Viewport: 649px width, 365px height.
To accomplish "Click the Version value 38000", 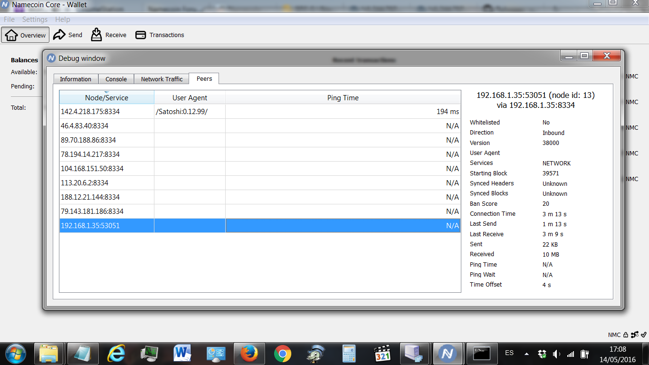I will click(551, 143).
